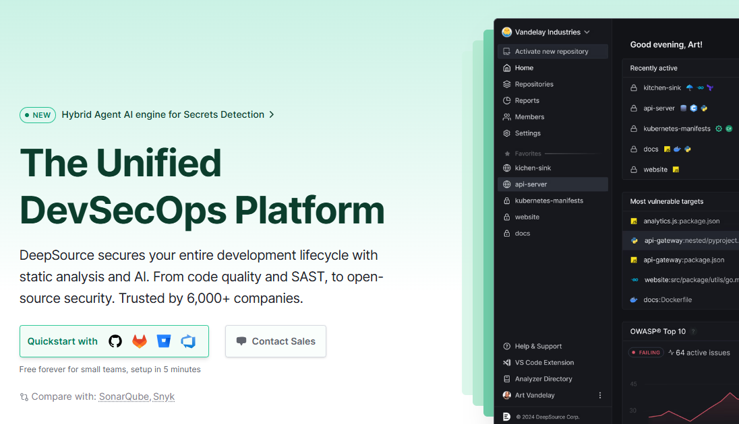This screenshot has height=424, width=739.
Task: Collapse the Favorites section
Action: pyautogui.click(x=527, y=153)
